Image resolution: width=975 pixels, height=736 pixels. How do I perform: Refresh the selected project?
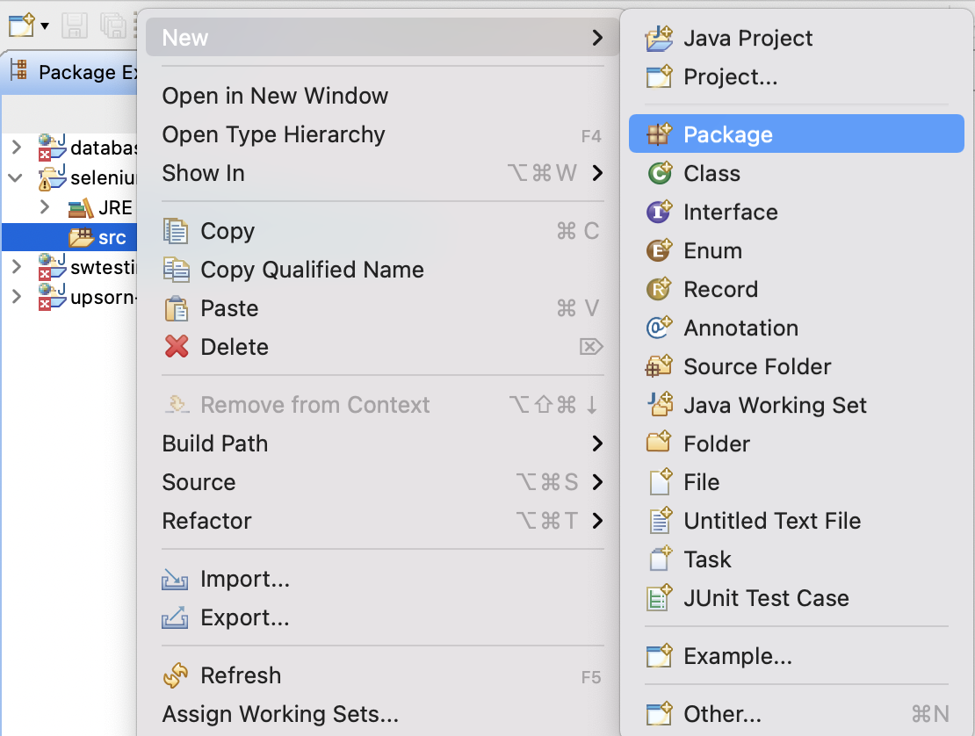[x=241, y=675]
